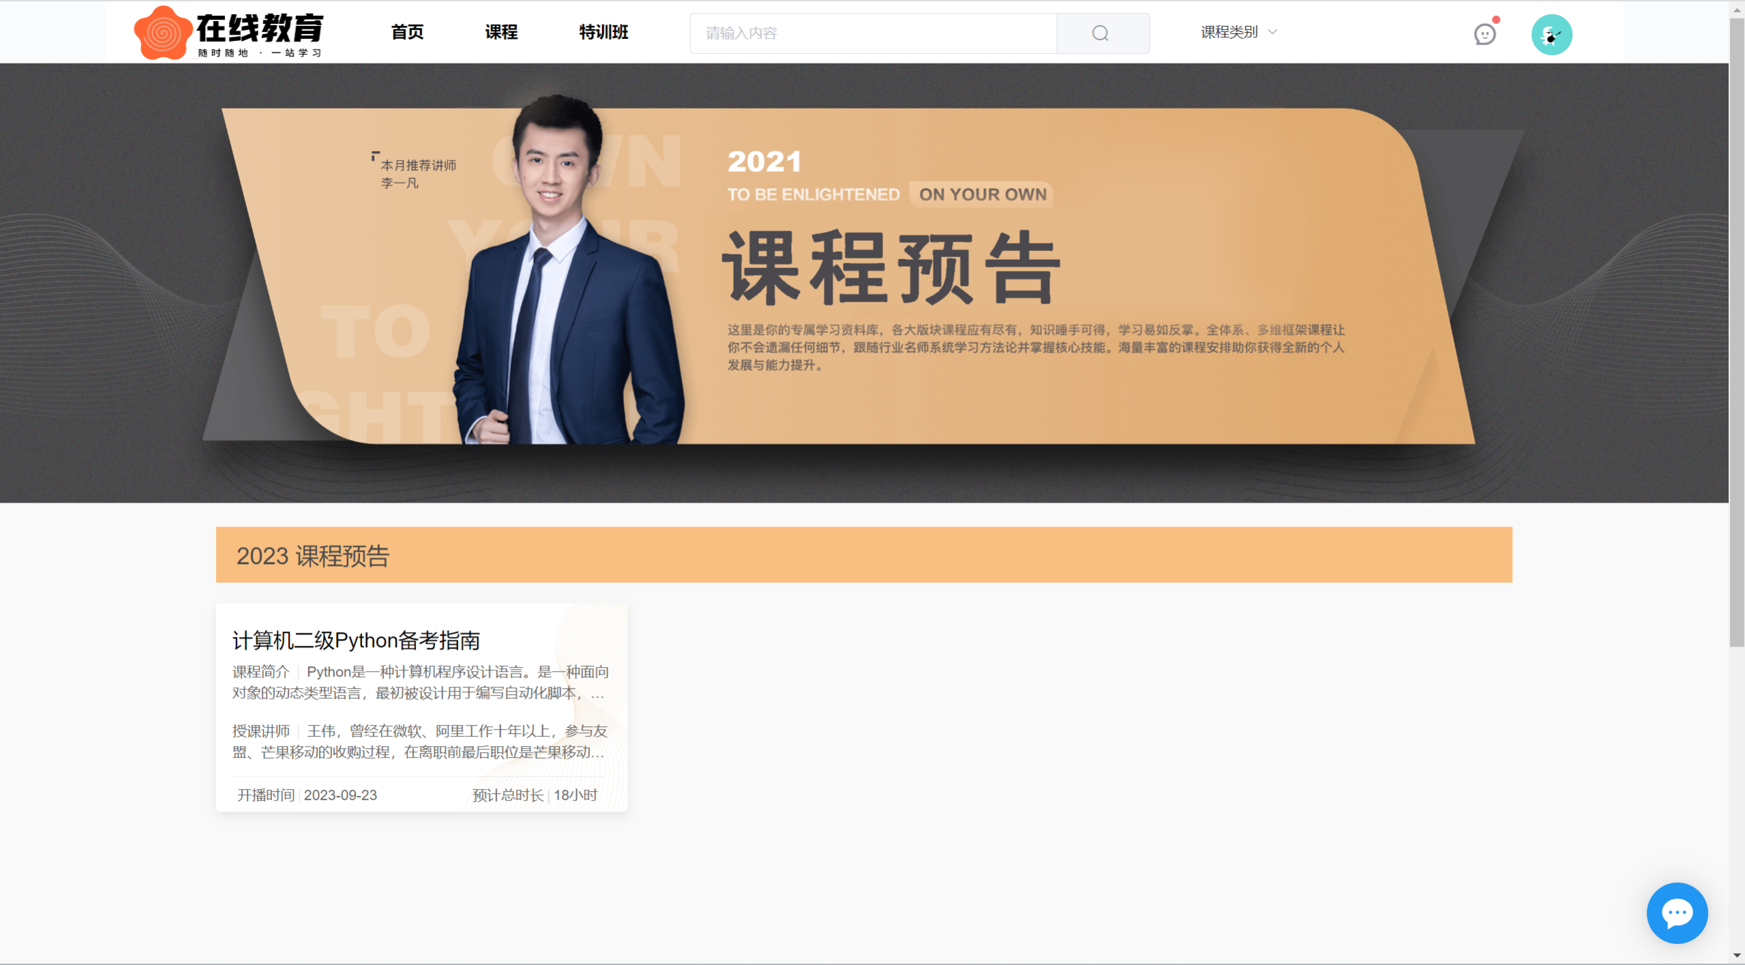Image resolution: width=1745 pixels, height=965 pixels.
Task: Click the orange flower site logo
Action: coord(162,33)
